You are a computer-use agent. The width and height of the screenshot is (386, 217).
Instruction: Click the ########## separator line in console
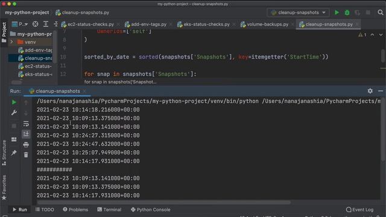54,170
